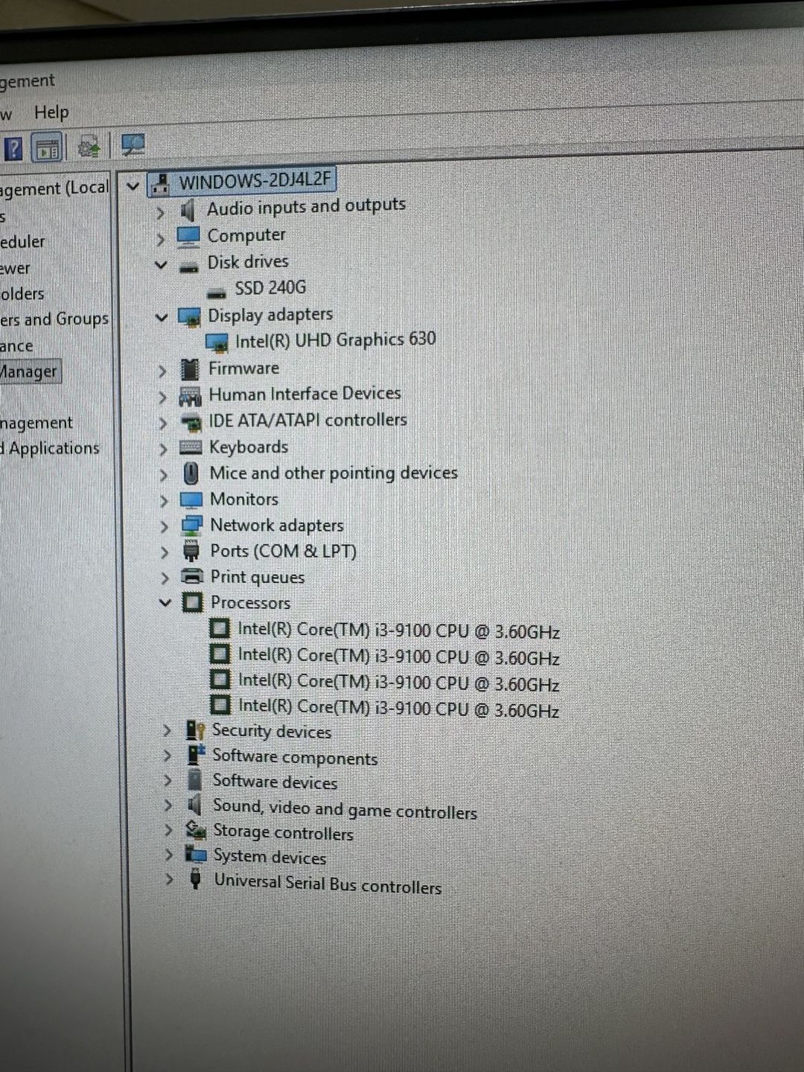Viewport: 804px width, 1072px height.
Task: Click the SSD 240G drive icon
Action: 217,292
